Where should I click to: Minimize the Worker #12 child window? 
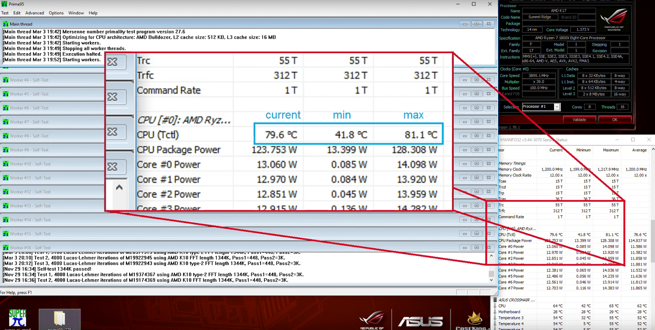pyautogui.click(x=465, y=192)
